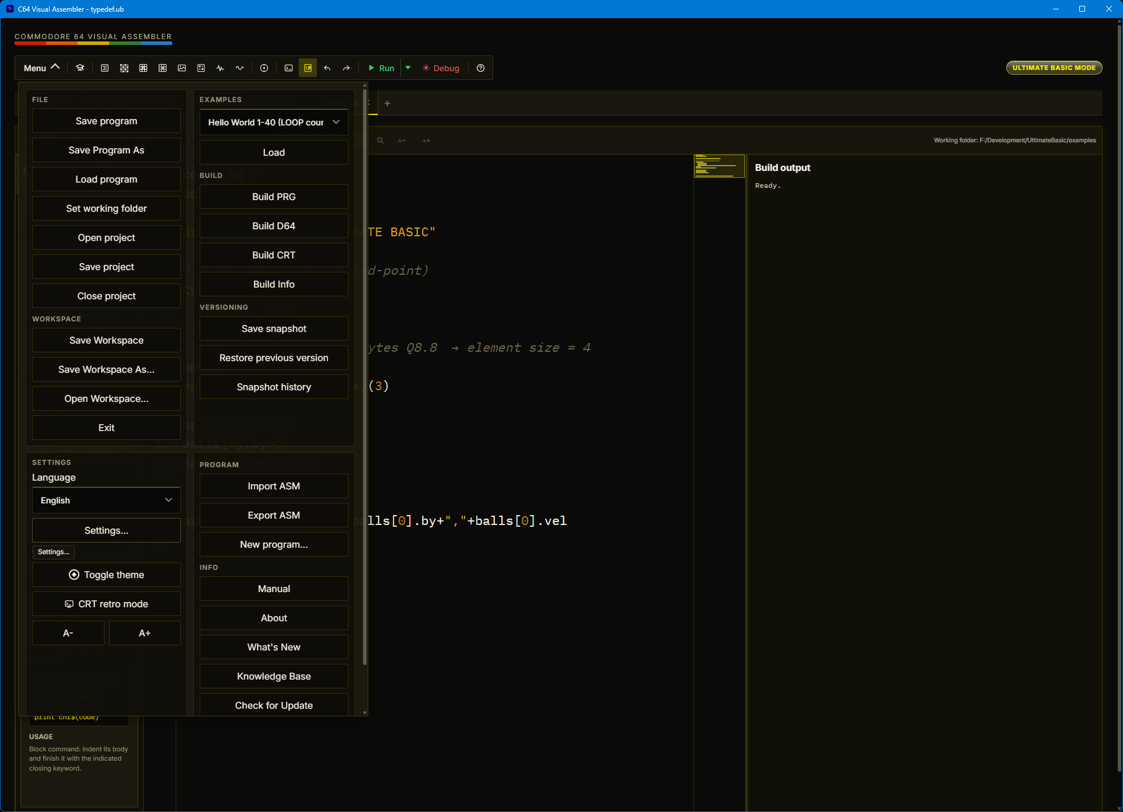Image resolution: width=1123 pixels, height=812 pixels.
Task: Select Open project
Action: pyautogui.click(x=106, y=238)
